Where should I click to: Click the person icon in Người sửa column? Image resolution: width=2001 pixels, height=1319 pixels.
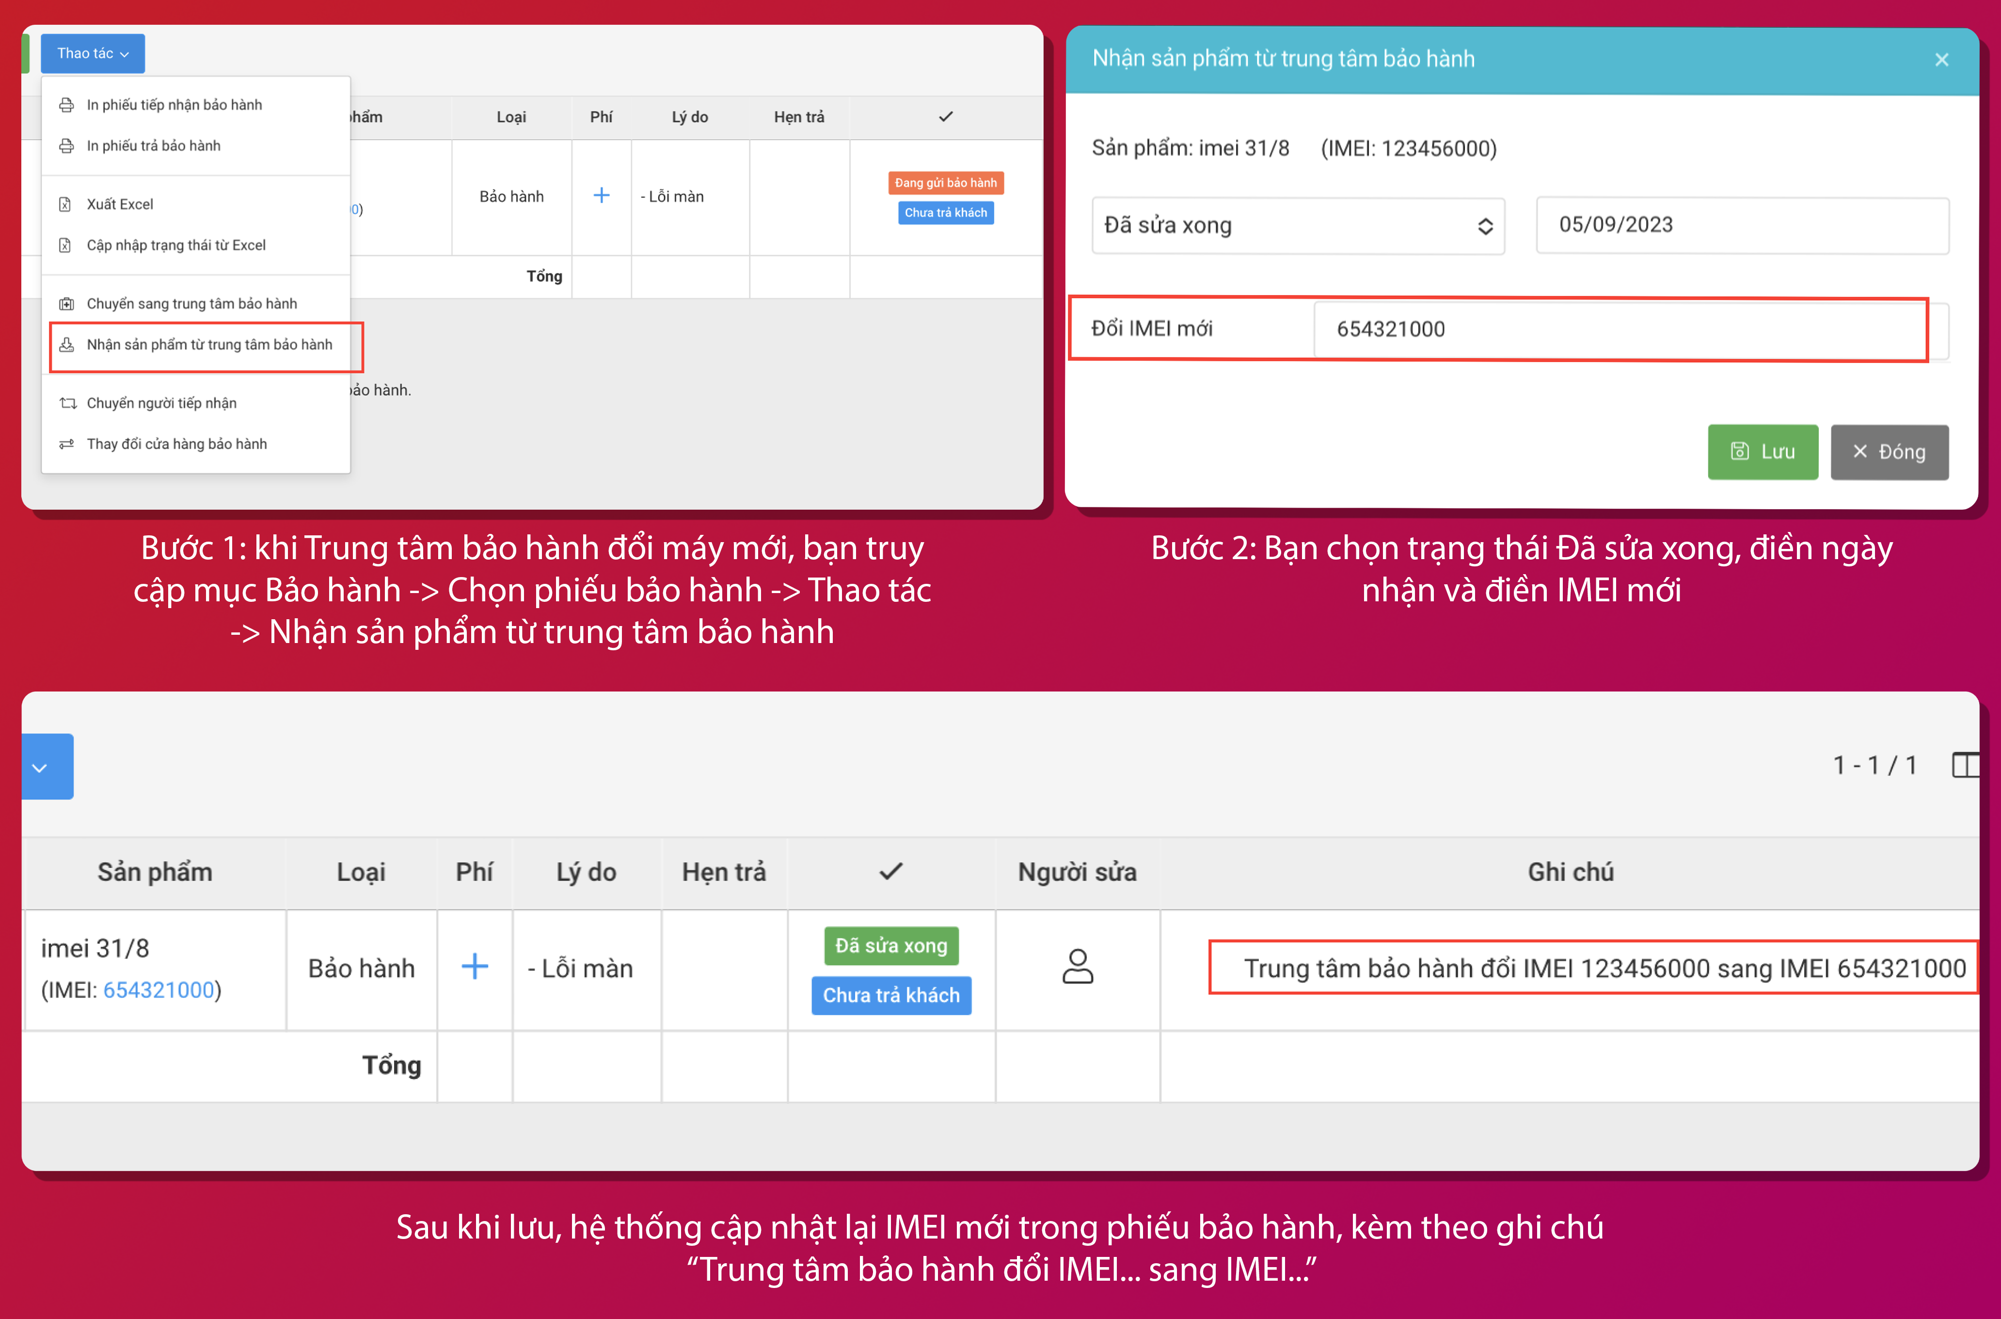click(1077, 966)
